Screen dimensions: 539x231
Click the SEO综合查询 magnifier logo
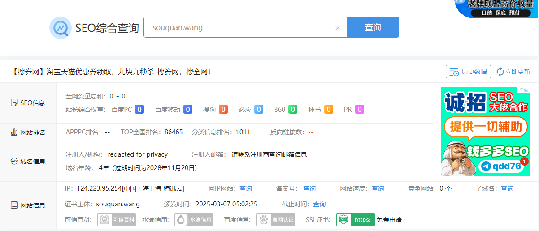click(61, 28)
